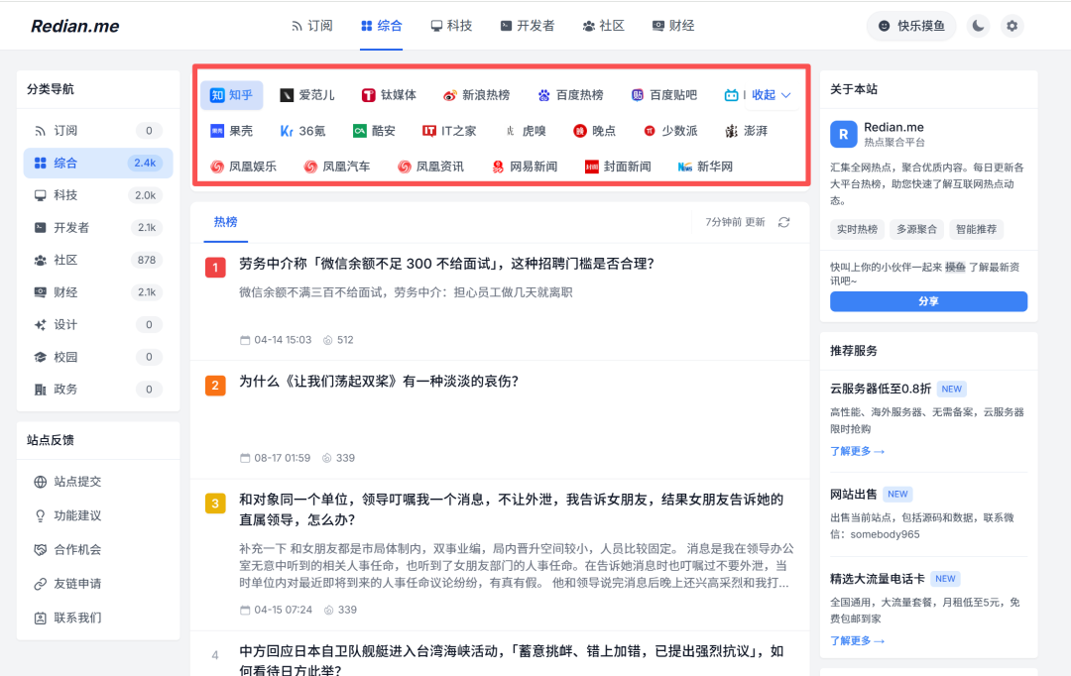Open 了解更多 under 精选大流量电话卡
Viewport: 1071px width, 676px height.
point(857,641)
